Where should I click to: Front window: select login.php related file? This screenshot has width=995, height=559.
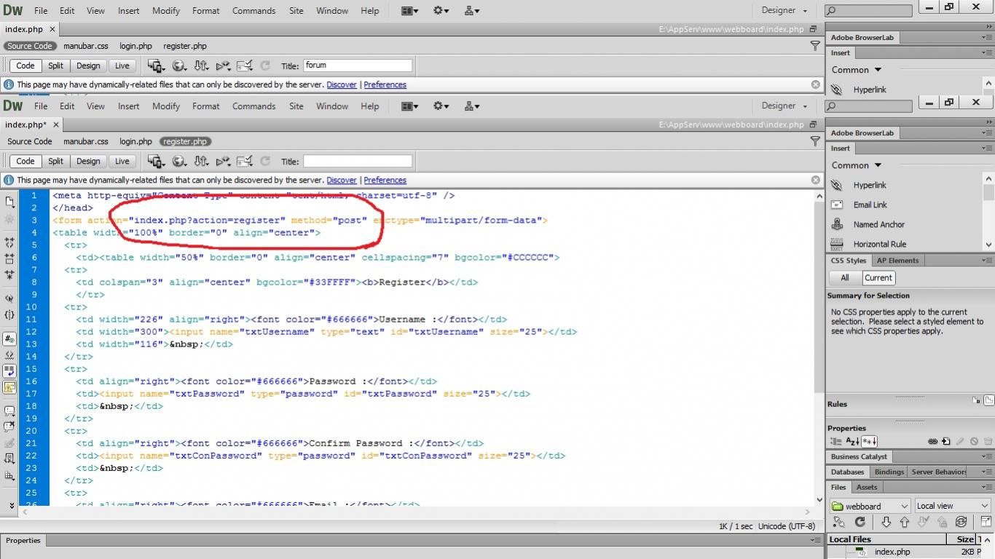click(135, 141)
